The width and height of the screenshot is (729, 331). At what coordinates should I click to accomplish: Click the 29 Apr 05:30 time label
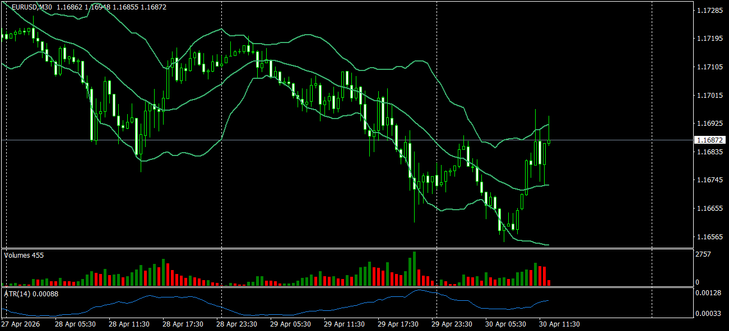pyautogui.click(x=290, y=324)
